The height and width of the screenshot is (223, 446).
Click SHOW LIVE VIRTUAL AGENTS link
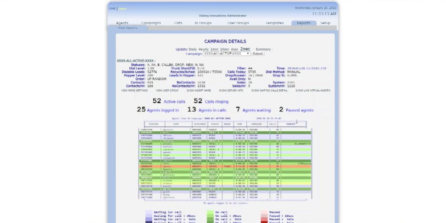[313, 90]
